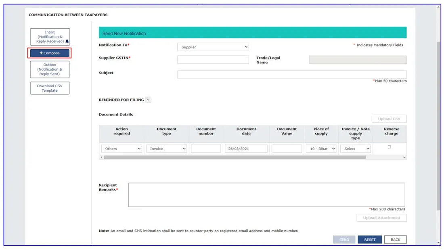Click the plus Compose button

(50, 53)
